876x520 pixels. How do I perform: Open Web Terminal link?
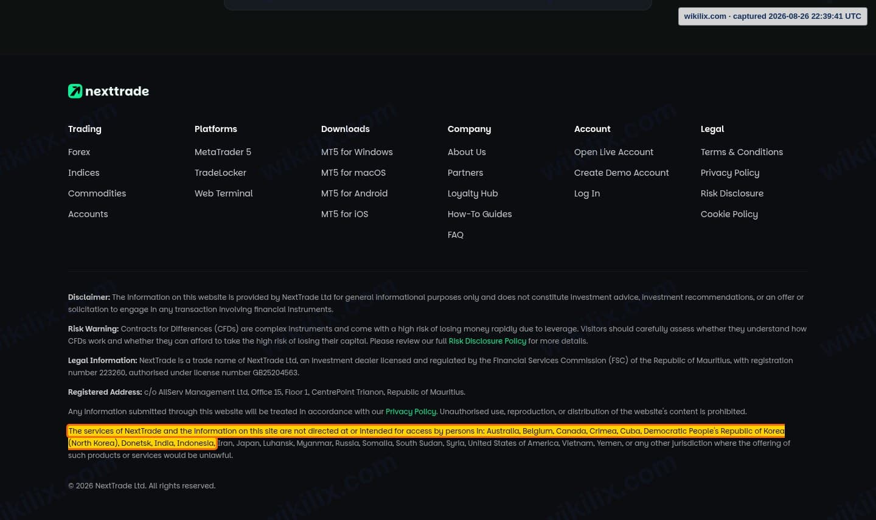[224, 193]
